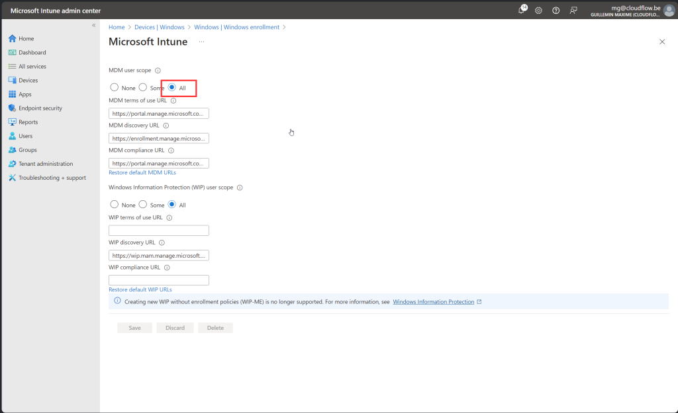This screenshot has width=678, height=413.
Task: Open Dashboard label in sidebar menu
Action: click(32, 52)
